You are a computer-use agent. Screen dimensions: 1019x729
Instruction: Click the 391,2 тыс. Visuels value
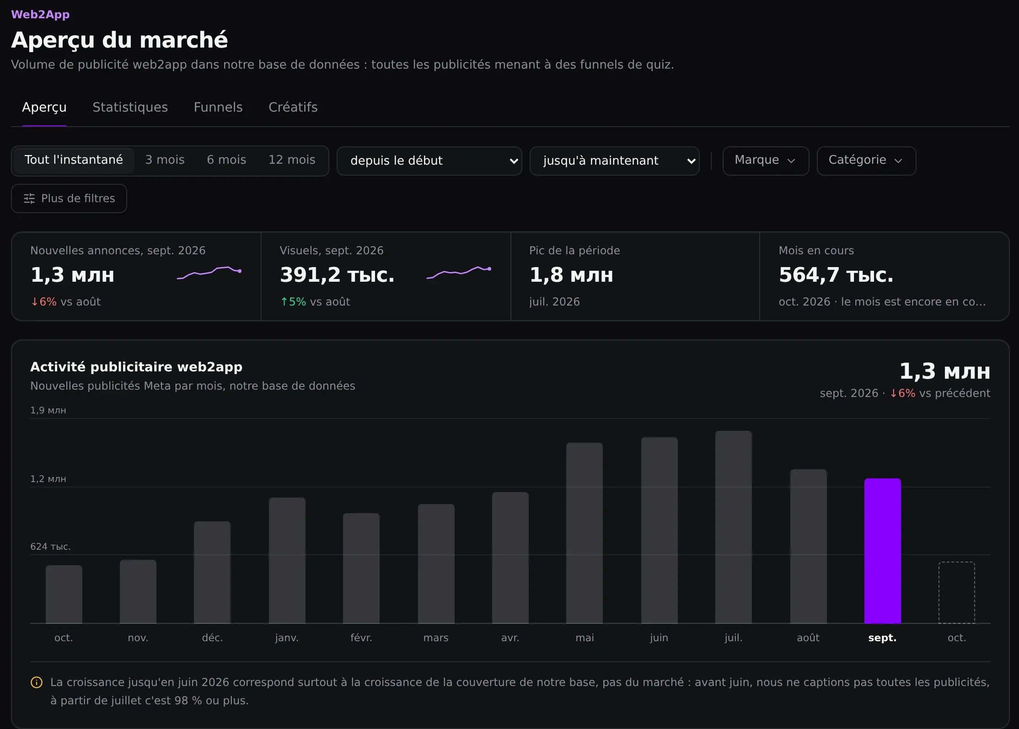tap(337, 275)
